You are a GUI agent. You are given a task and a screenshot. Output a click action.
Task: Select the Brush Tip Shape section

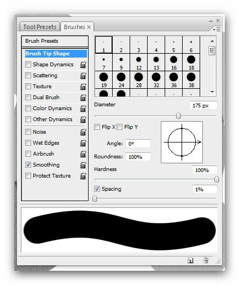point(56,54)
